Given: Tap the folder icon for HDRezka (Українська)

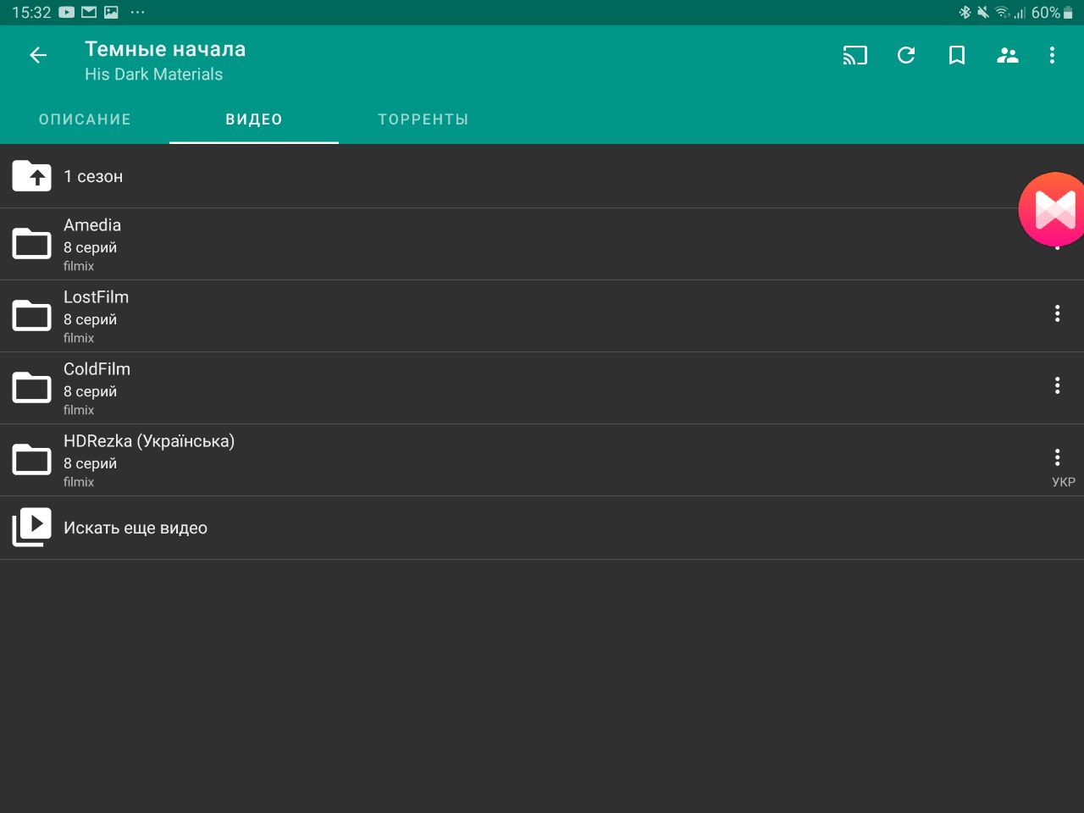Looking at the screenshot, I should pyautogui.click(x=32, y=460).
